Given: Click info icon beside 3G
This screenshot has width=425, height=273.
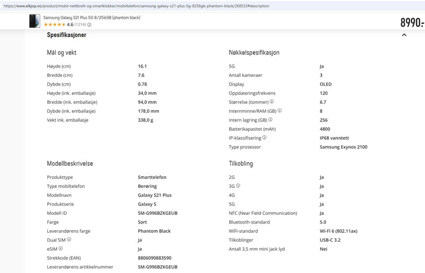Looking at the screenshot, I should 238,186.
